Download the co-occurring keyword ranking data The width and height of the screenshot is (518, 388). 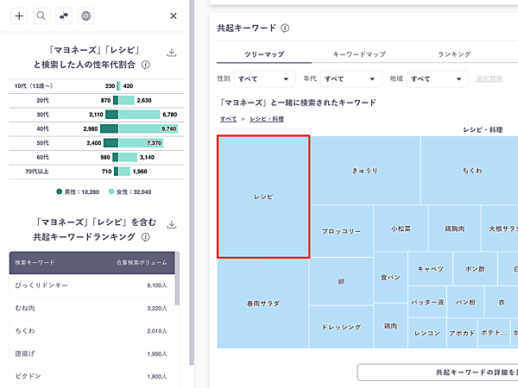coord(171,224)
